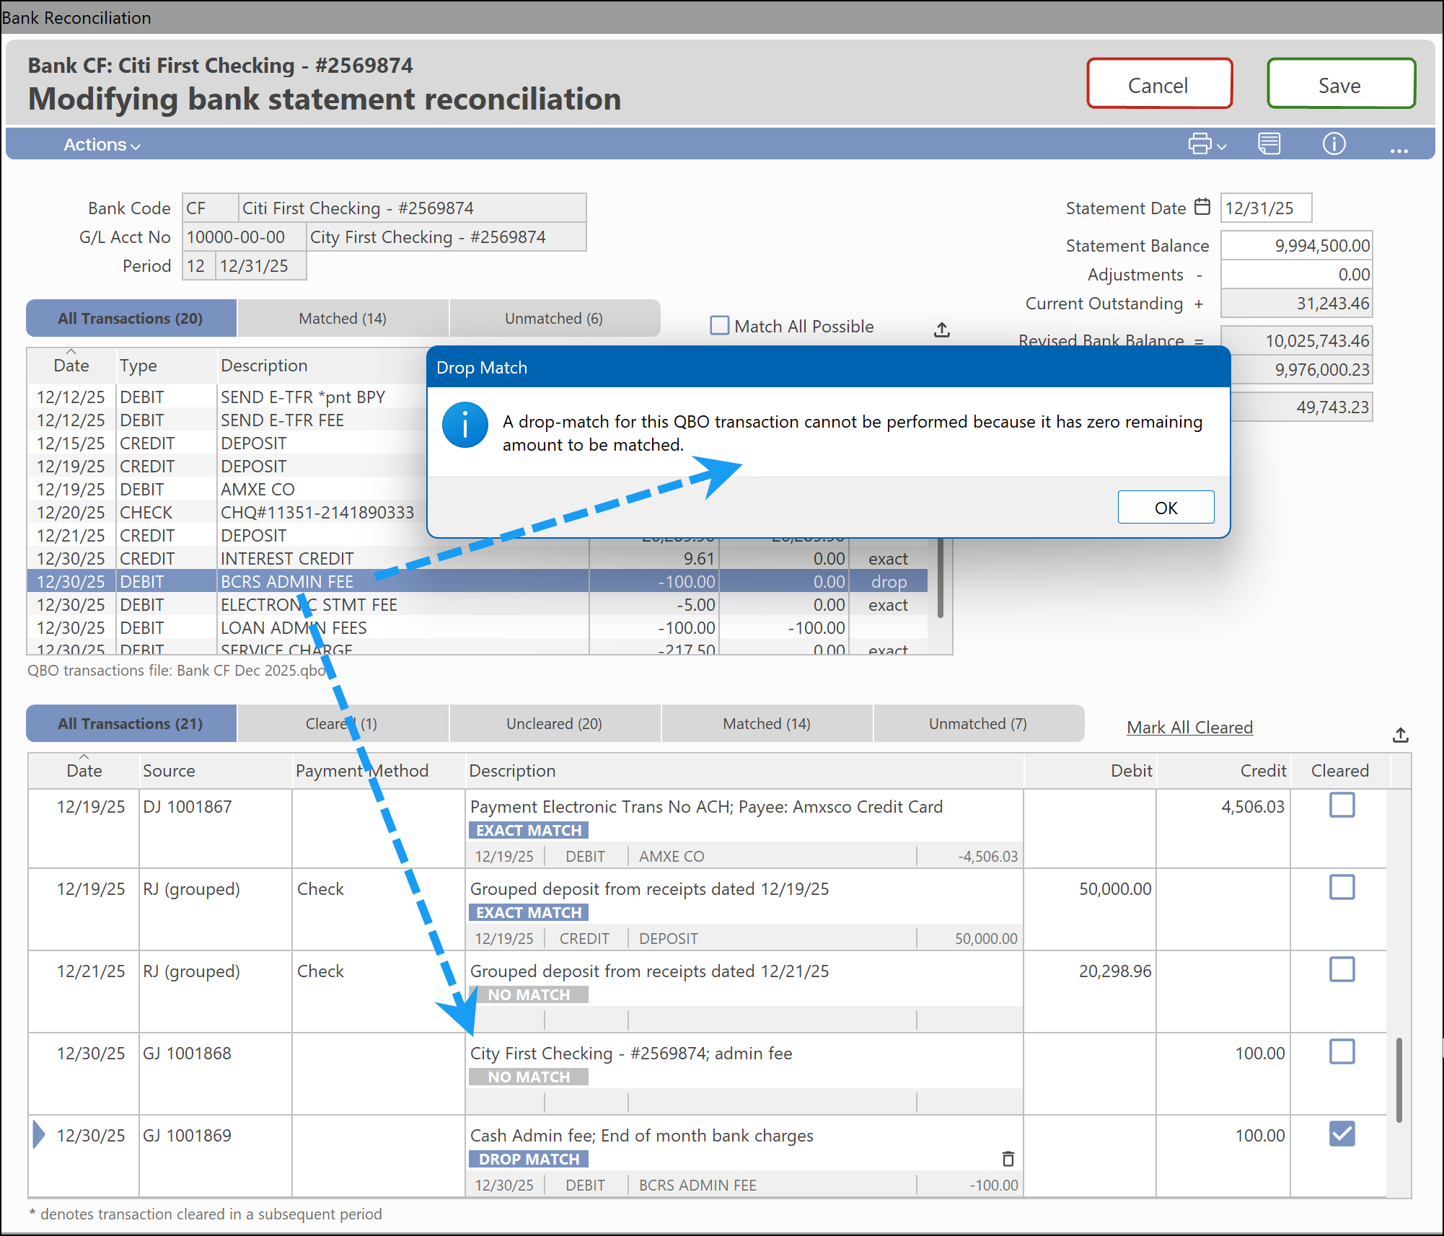Click trash icon on DROP MATCH row

[x=1008, y=1158]
